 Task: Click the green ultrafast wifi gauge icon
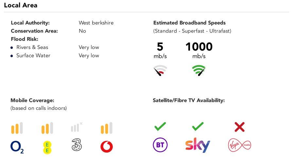tap(199, 70)
